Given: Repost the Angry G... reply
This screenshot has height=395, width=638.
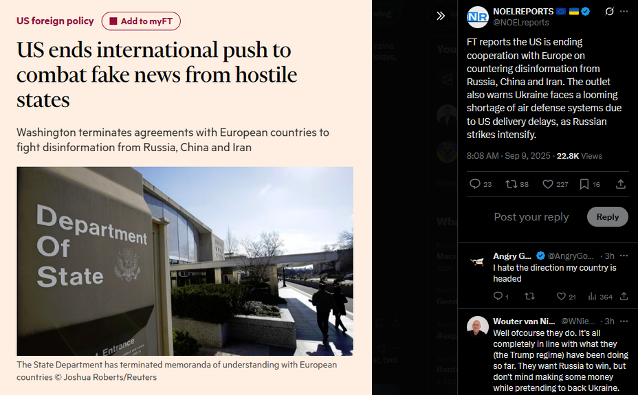Looking at the screenshot, I should click(x=529, y=296).
